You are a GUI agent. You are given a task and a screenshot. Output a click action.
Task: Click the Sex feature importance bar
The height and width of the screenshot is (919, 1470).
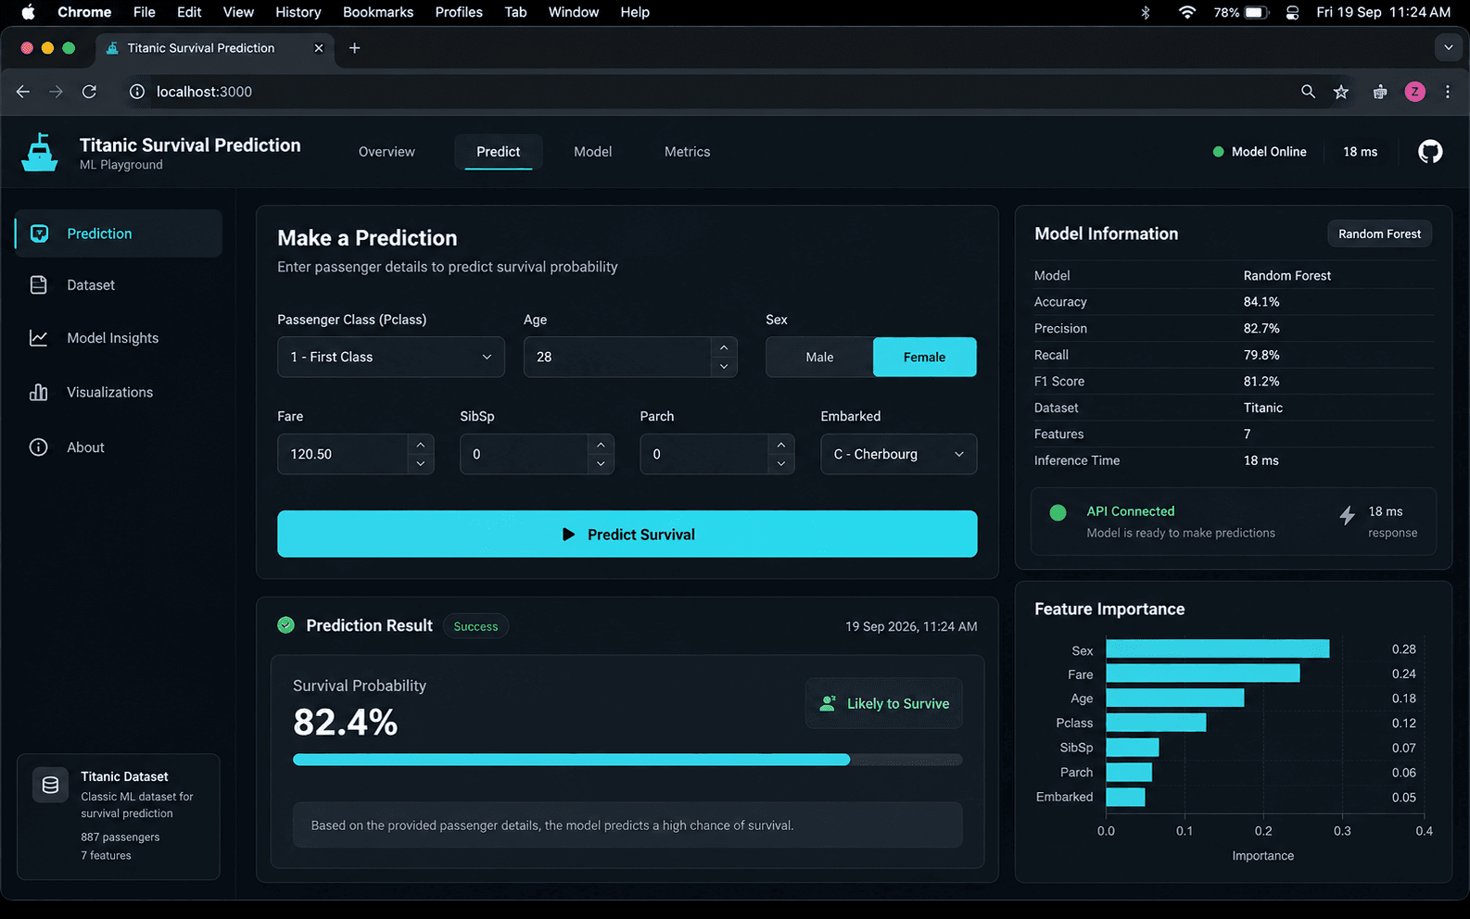coord(1218,649)
